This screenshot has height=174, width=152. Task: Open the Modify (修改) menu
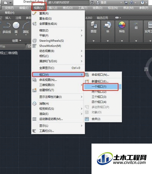[x=128, y=8]
